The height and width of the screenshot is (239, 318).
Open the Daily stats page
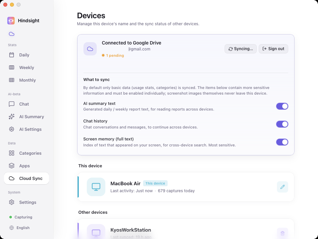click(x=26, y=55)
